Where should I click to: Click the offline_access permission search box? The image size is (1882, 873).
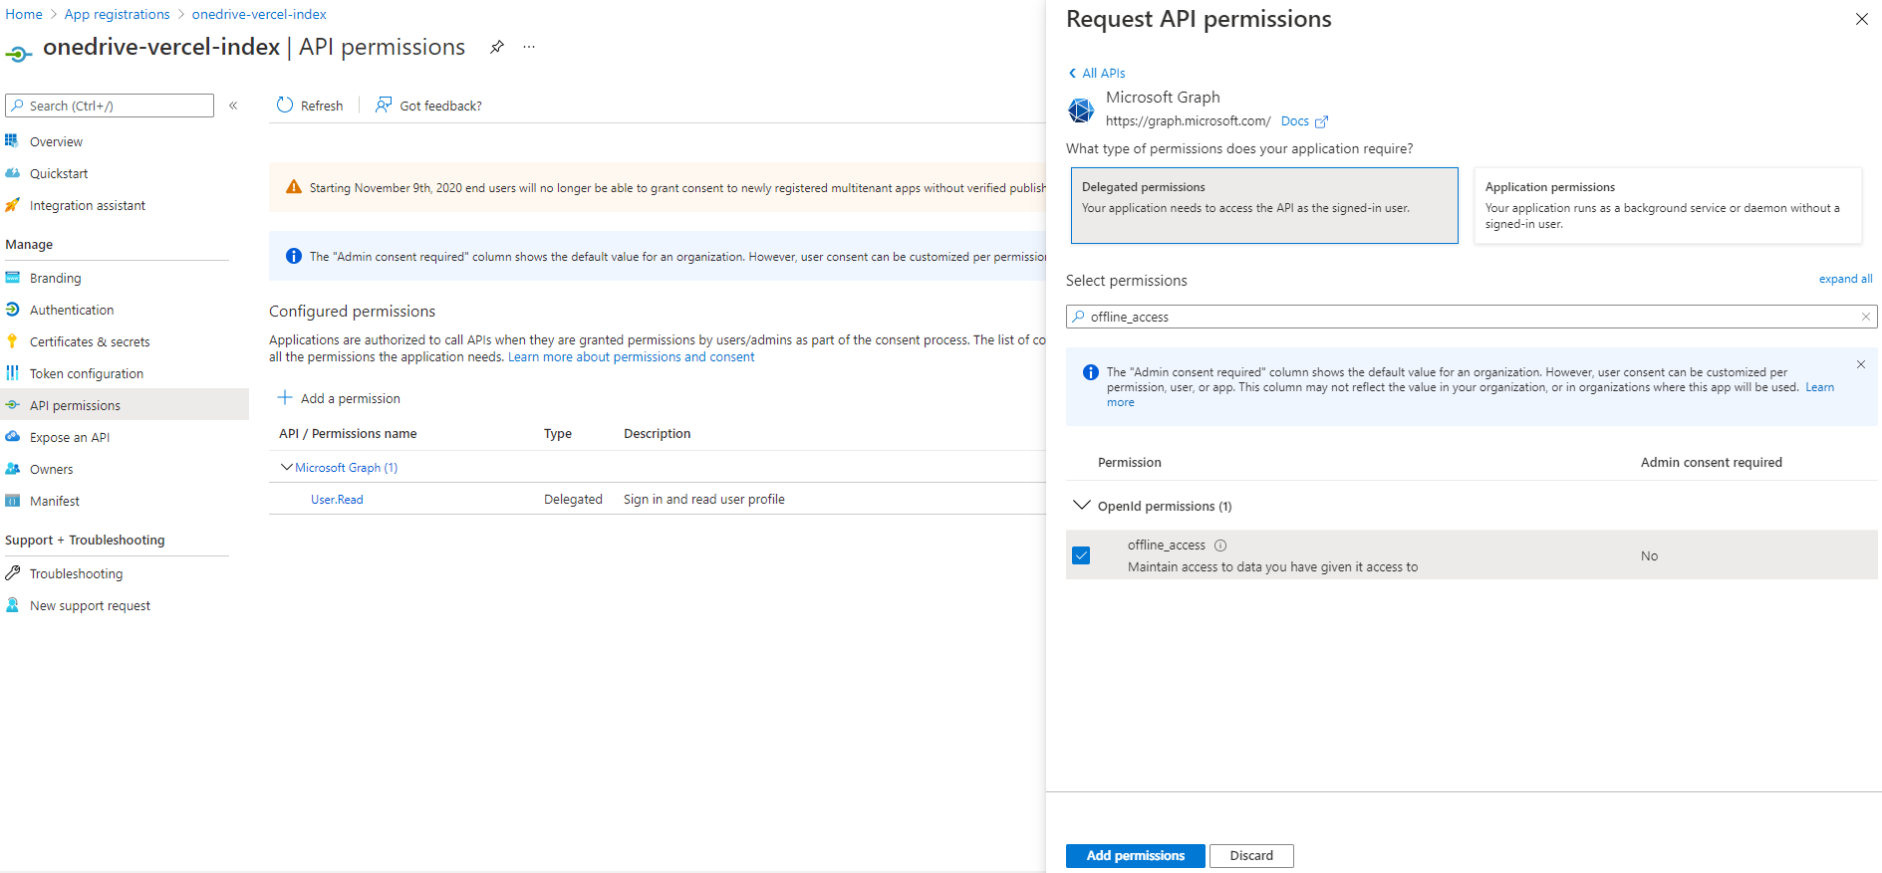1472,317
